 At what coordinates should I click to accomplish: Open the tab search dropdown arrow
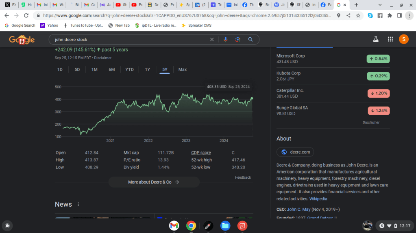(380, 5)
